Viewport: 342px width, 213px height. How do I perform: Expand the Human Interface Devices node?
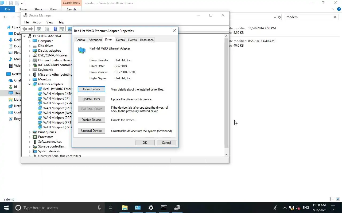coord(30,60)
